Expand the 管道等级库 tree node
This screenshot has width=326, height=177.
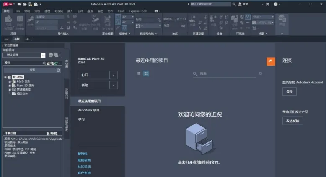pyautogui.click(x=10, y=90)
